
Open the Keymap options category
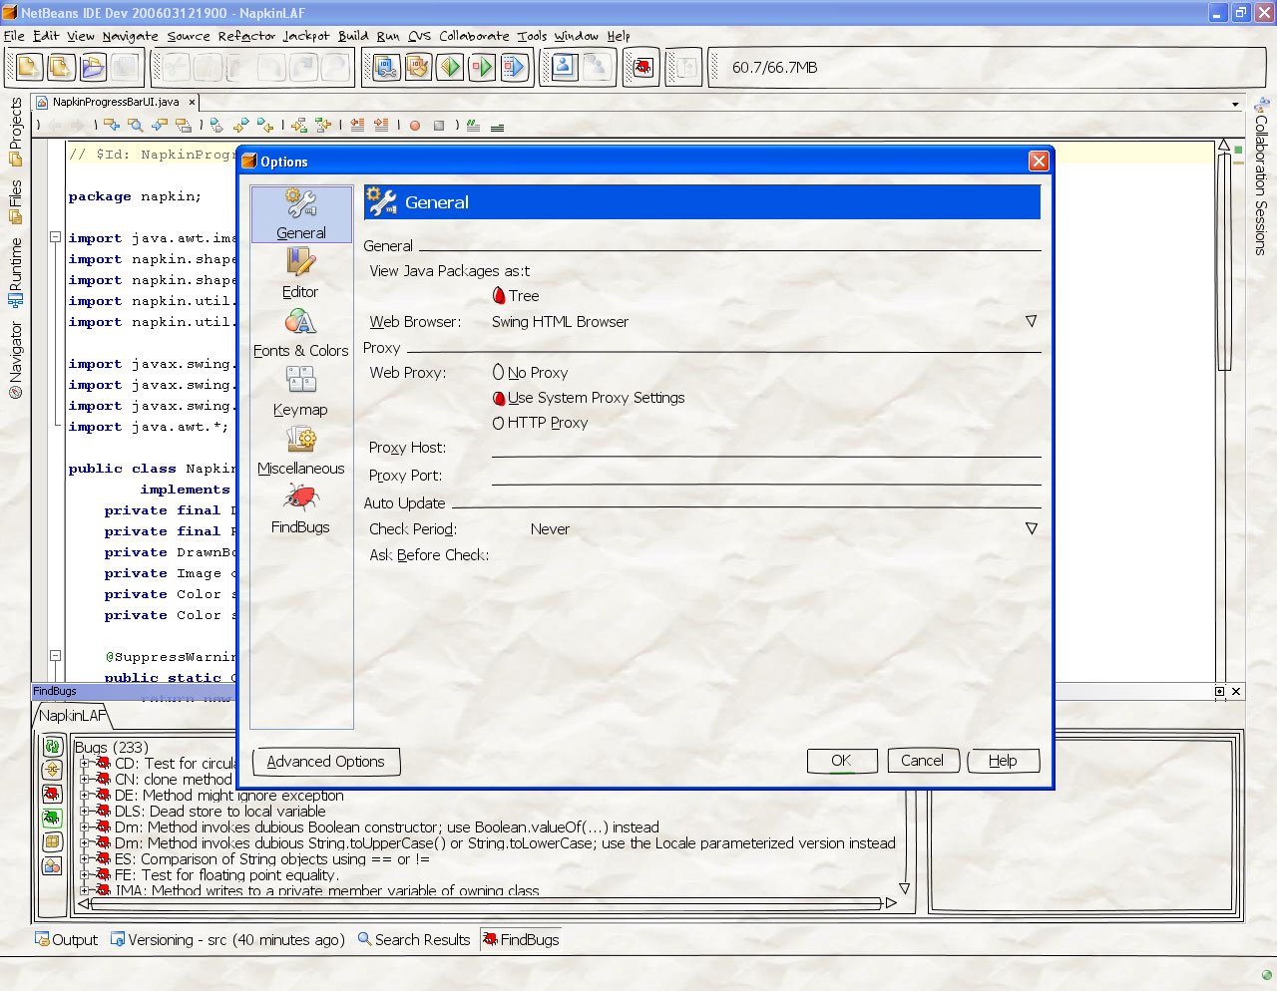pos(300,391)
